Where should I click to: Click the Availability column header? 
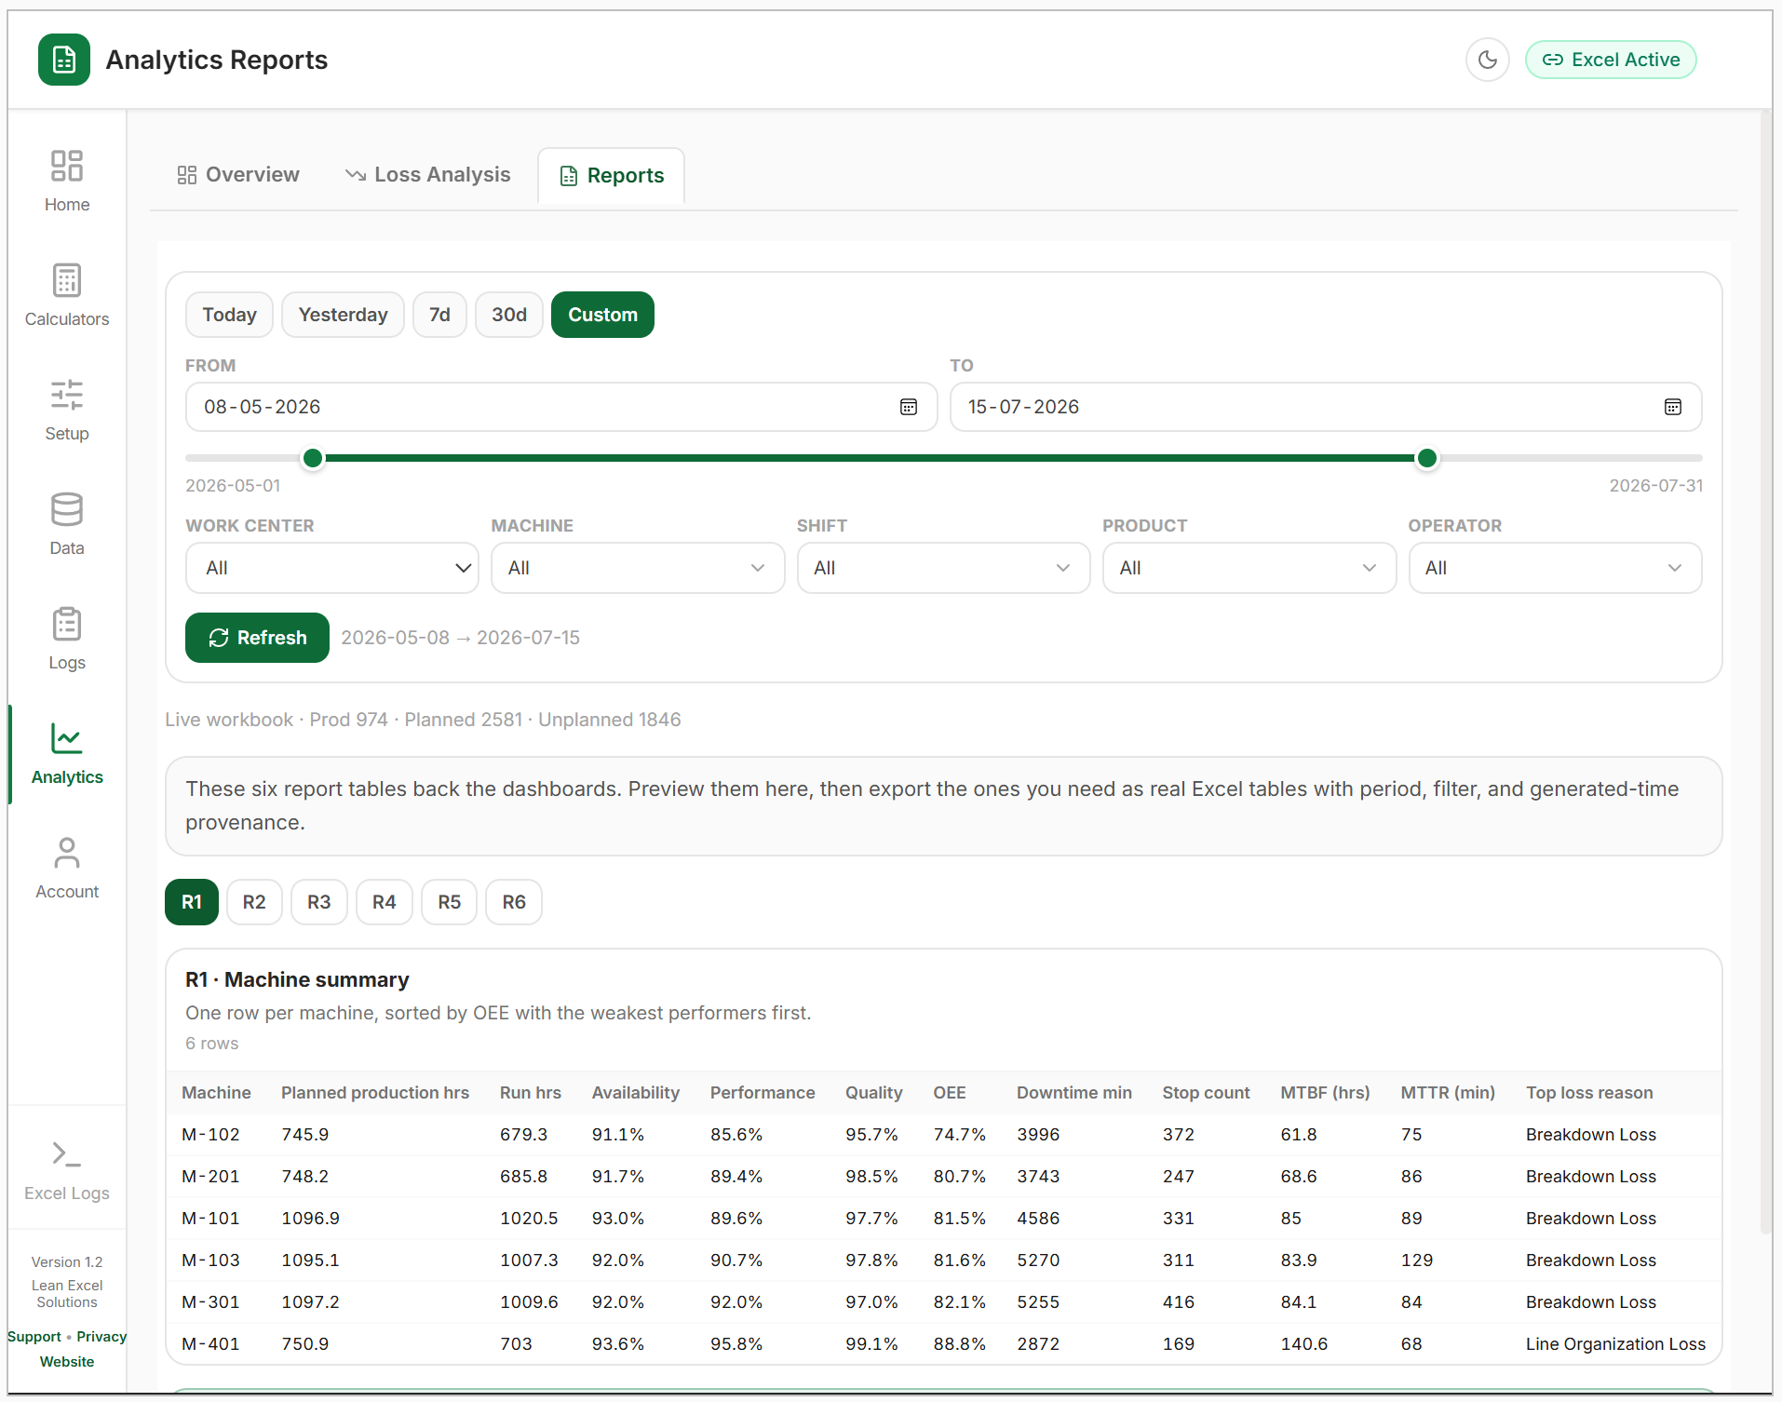636,1093
